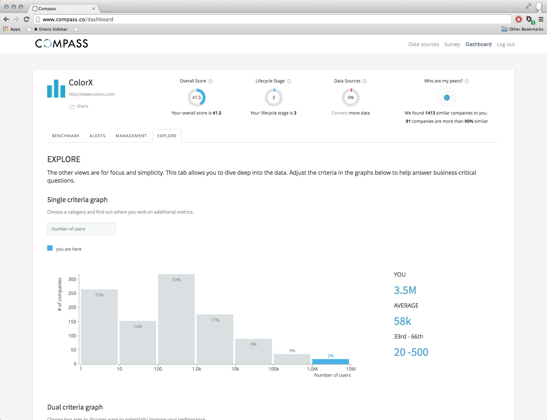The image size is (547, 420).
Task: Click the browser forward arrow
Action: point(16,19)
